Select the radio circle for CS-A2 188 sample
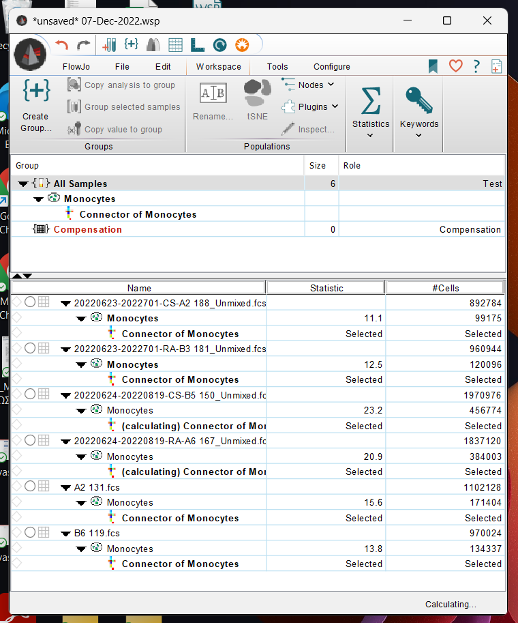The height and width of the screenshot is (623, 518). coord(30,302)
